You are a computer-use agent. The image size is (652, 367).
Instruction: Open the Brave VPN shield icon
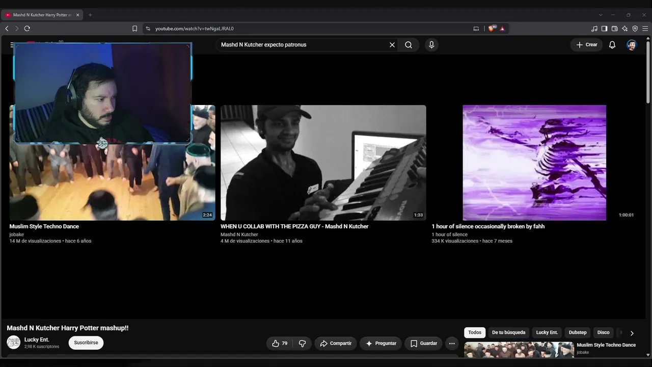click(x=635, y=29)
